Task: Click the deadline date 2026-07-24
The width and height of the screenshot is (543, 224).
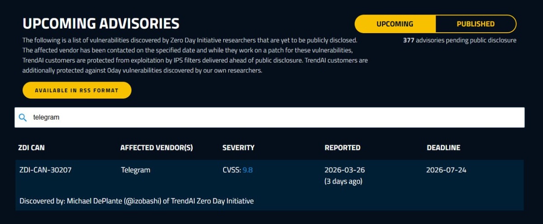Action: point(446,170)
